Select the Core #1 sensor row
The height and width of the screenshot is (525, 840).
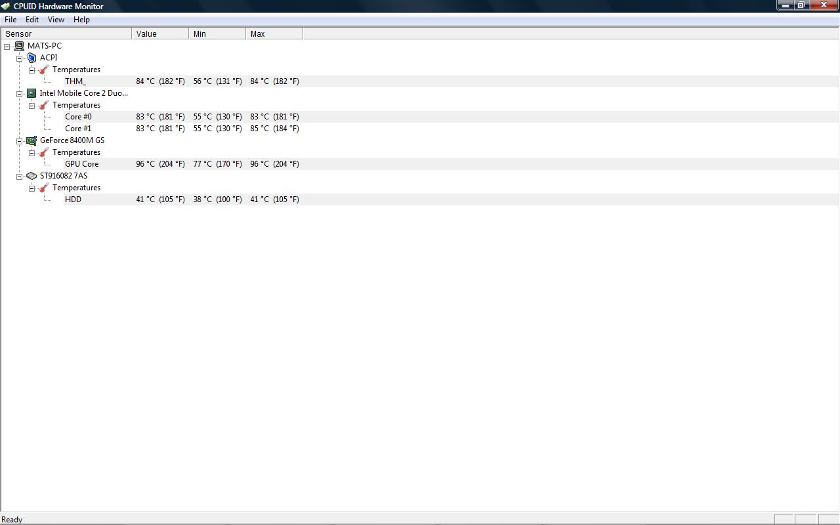[451, 129]
